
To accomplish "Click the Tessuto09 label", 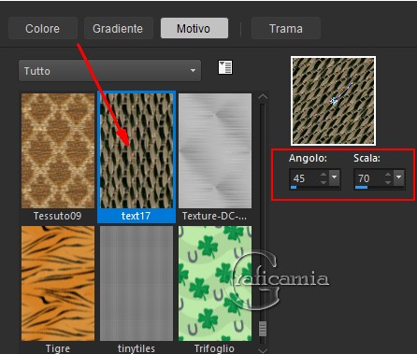I will 58,216.
